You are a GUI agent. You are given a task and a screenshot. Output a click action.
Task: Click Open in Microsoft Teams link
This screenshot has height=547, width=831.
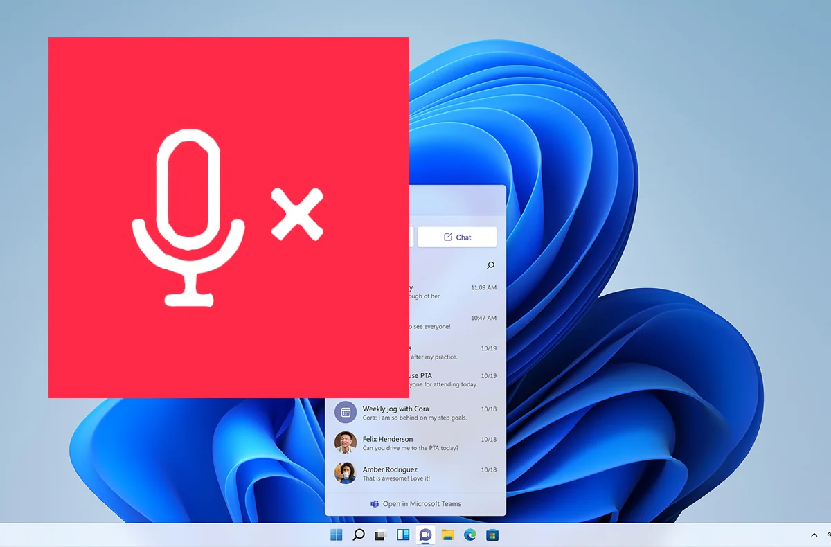coord(415,503)
